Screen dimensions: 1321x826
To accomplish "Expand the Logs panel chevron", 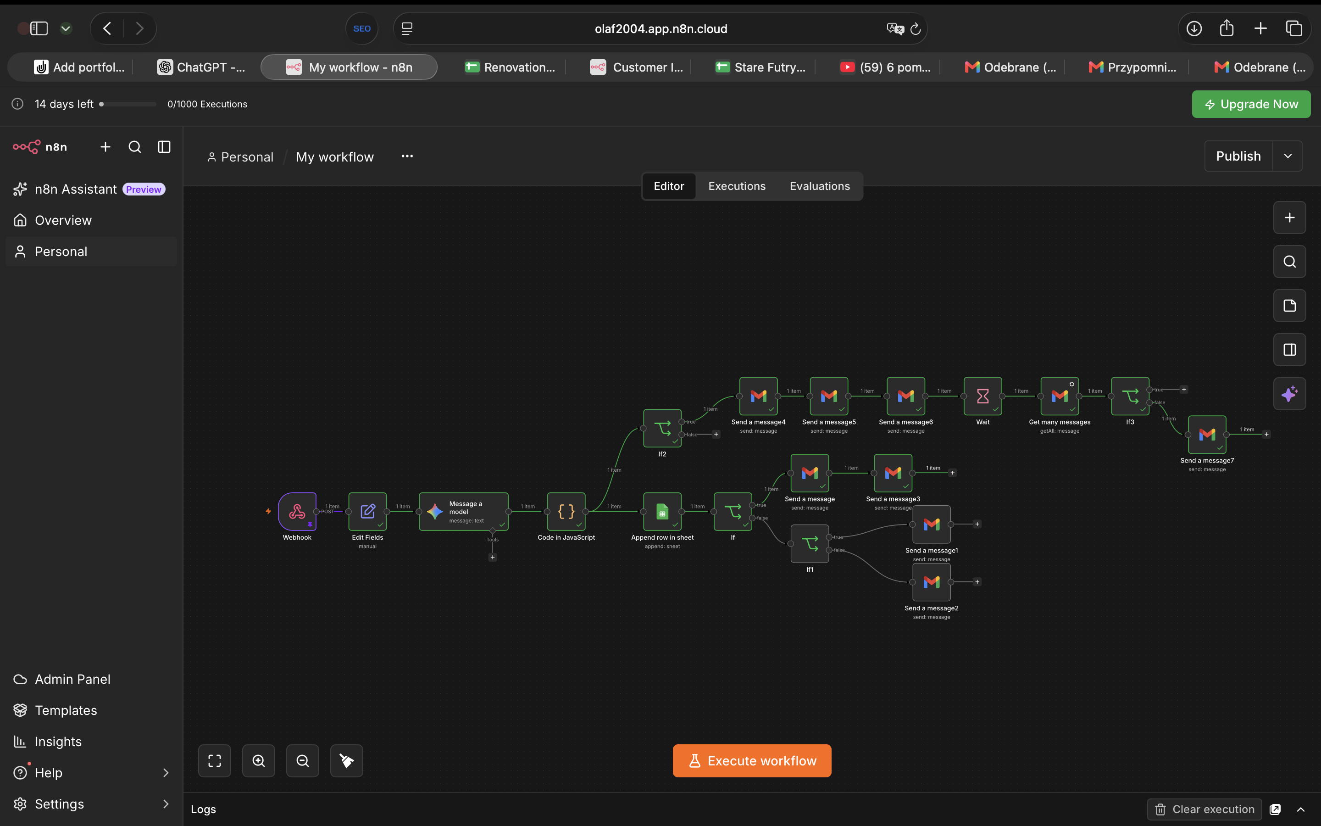I will point(1301,809).
